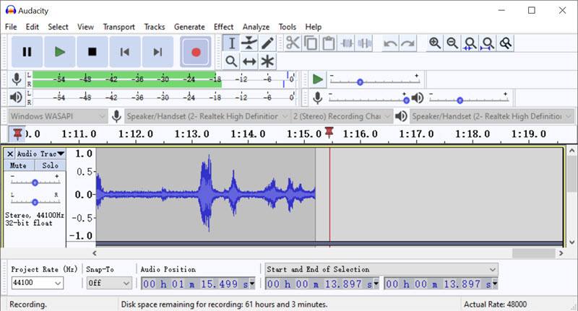The image size is (578, 311).
Task: Pause the recording
Action: 27,52
